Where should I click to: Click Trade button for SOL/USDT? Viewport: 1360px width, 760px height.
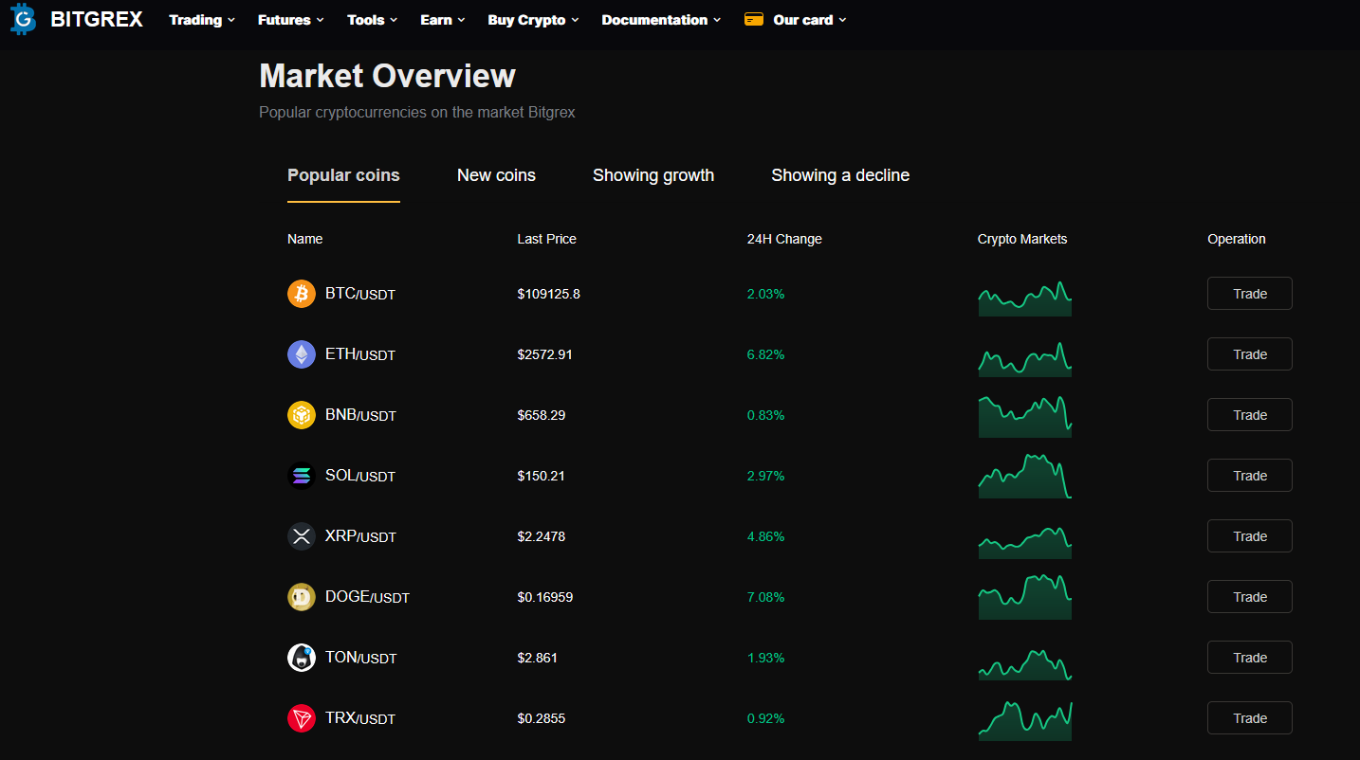pyautogui.click(x=1250, y=476)
